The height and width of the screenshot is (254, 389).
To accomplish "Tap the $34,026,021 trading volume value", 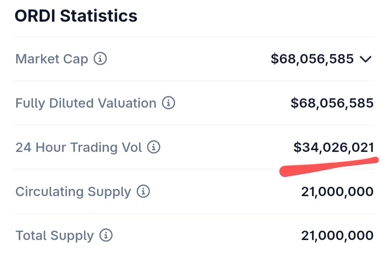I will 334,148.
